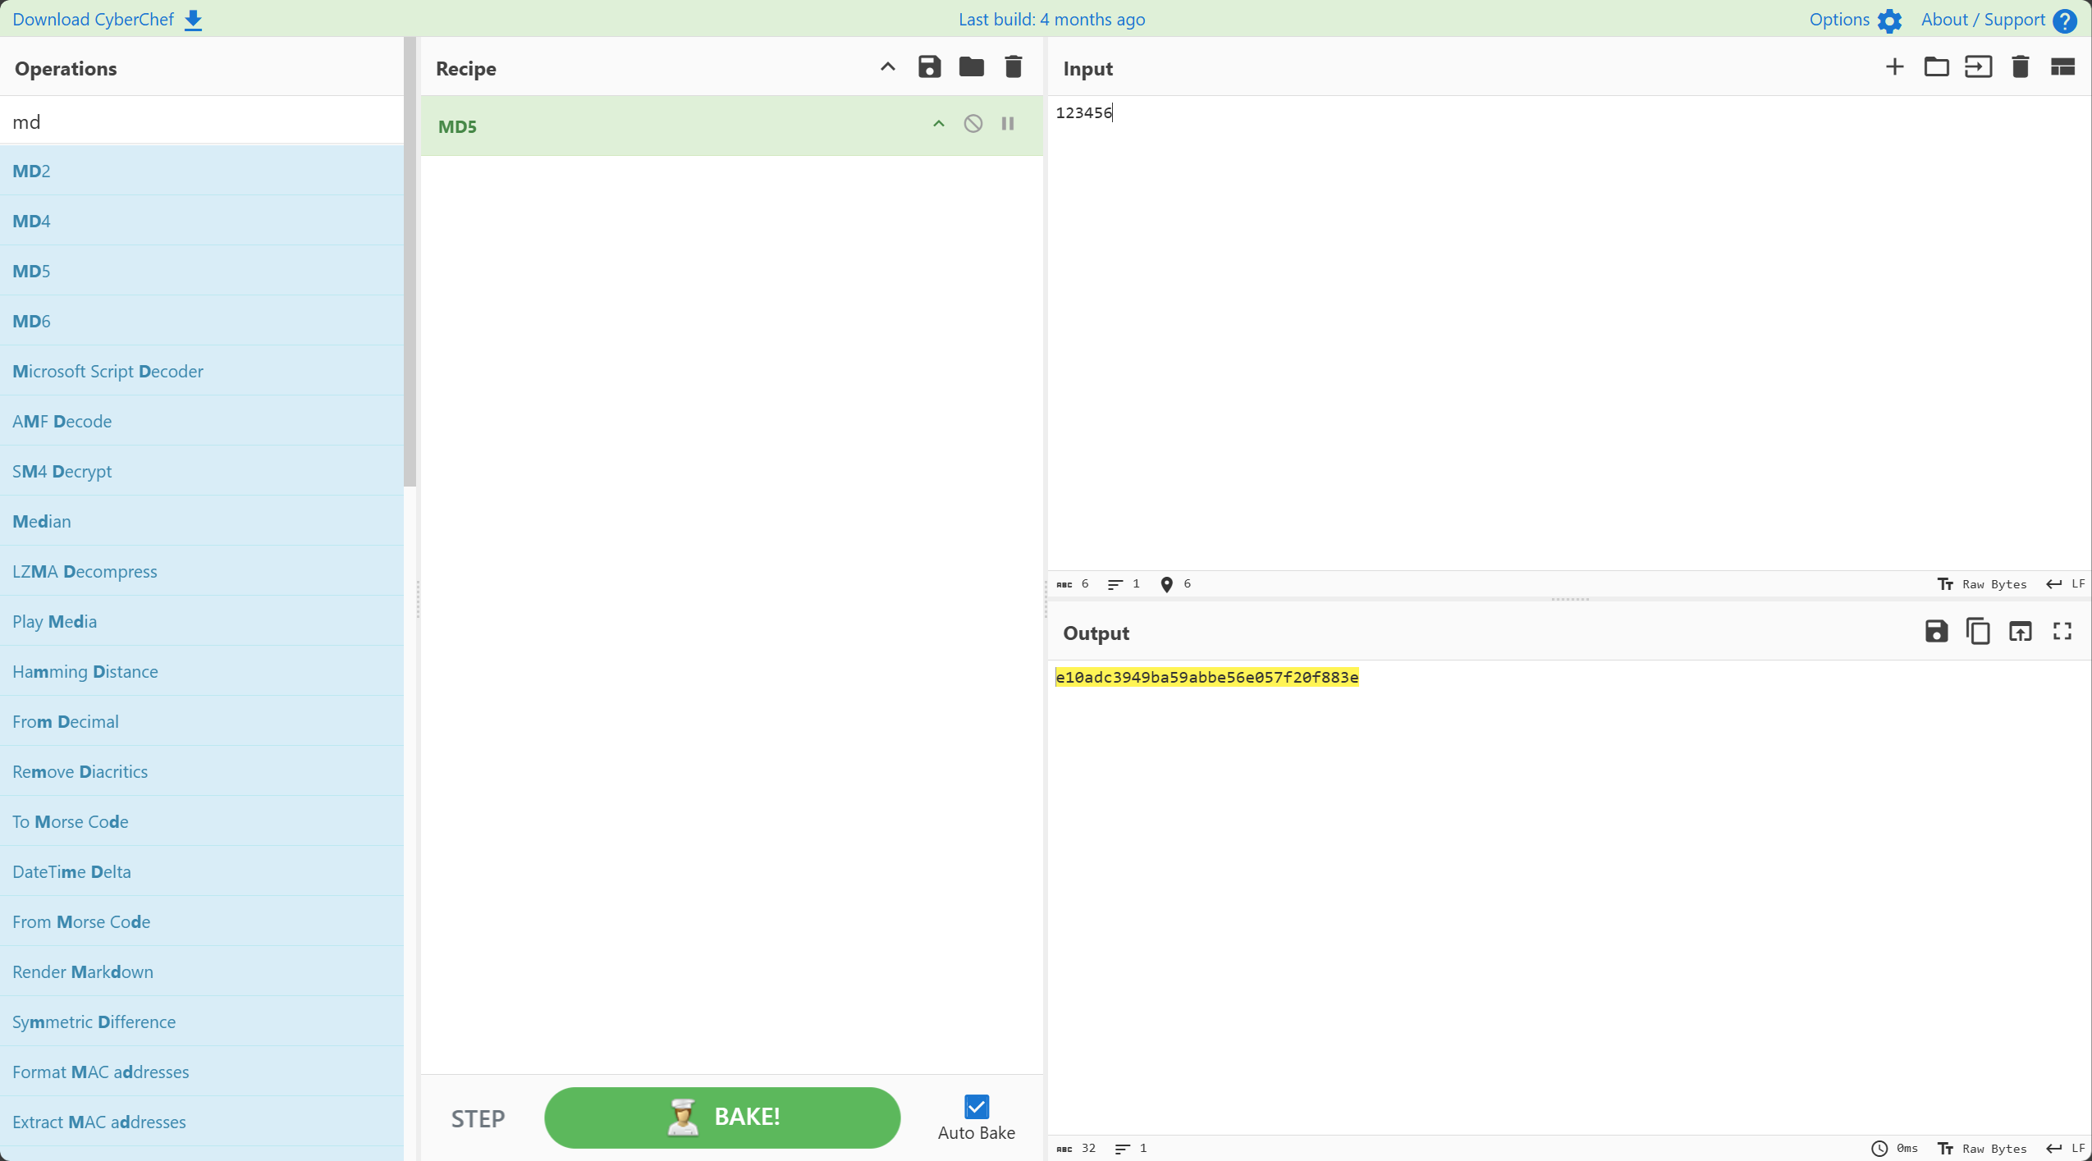Image resolution: width=2092 pixels, height=1161 pixels.
Task: Download CyberChef via the download arrow icon
Action: point(193,20)
